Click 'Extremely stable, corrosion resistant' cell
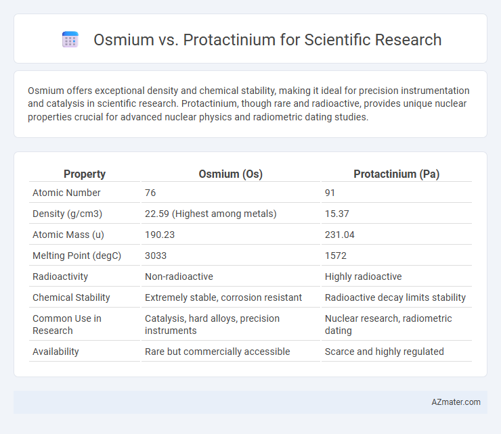The width and height of the screenshot is (501, 434). 223,297
